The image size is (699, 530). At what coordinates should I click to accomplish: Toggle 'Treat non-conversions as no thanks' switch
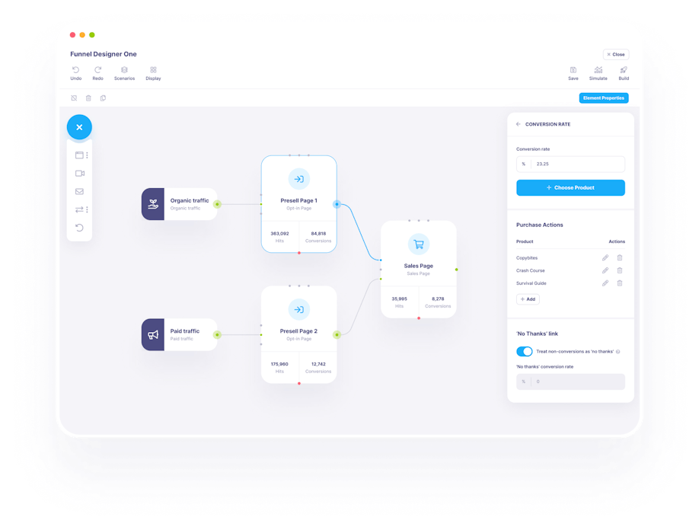point(524,351)
